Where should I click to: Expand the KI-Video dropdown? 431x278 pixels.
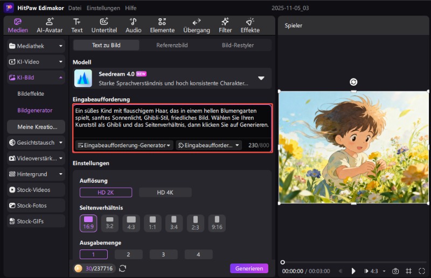click(x=61, y=62)
